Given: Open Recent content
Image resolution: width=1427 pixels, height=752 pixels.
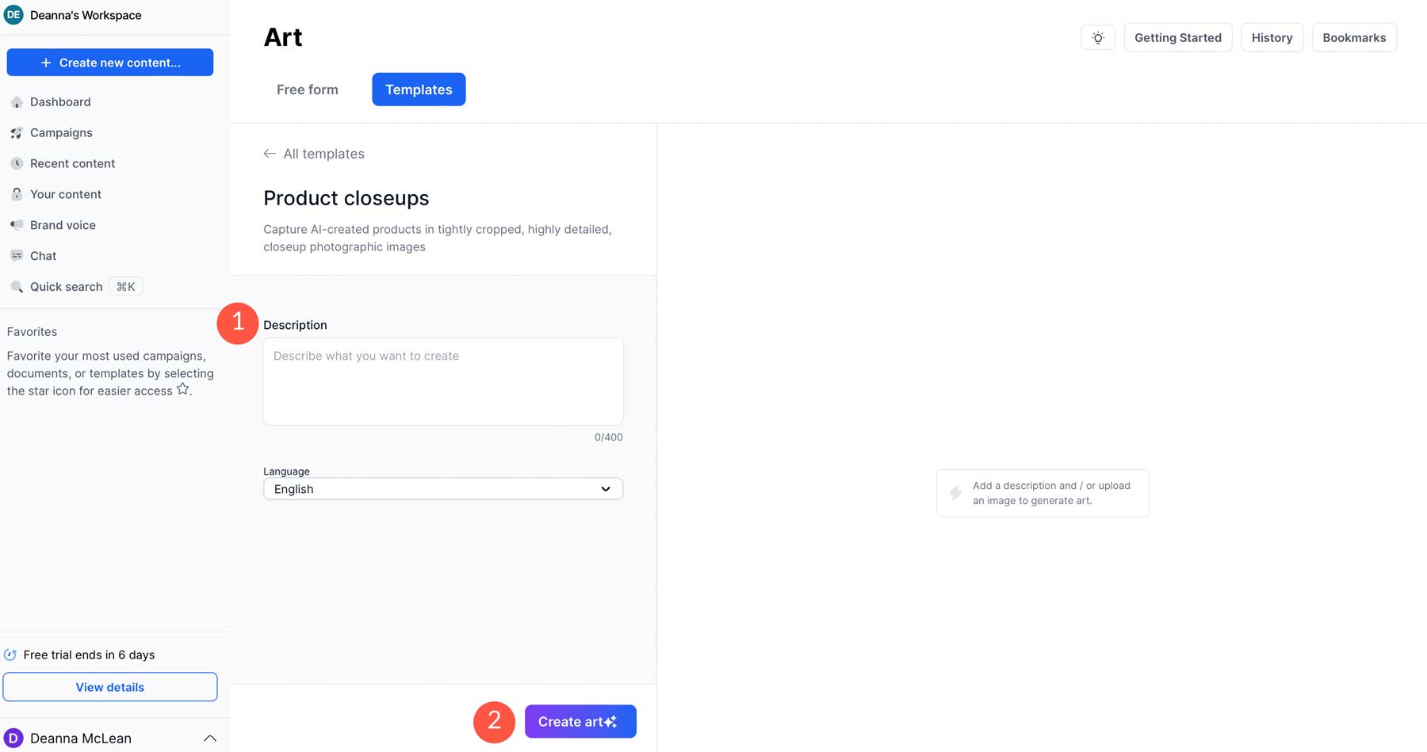Looking at the screenshot, I should click(72, 163).
